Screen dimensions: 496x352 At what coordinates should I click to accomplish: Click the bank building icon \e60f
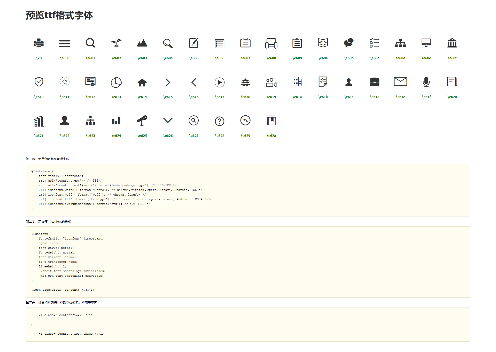(x=452, y=43)
